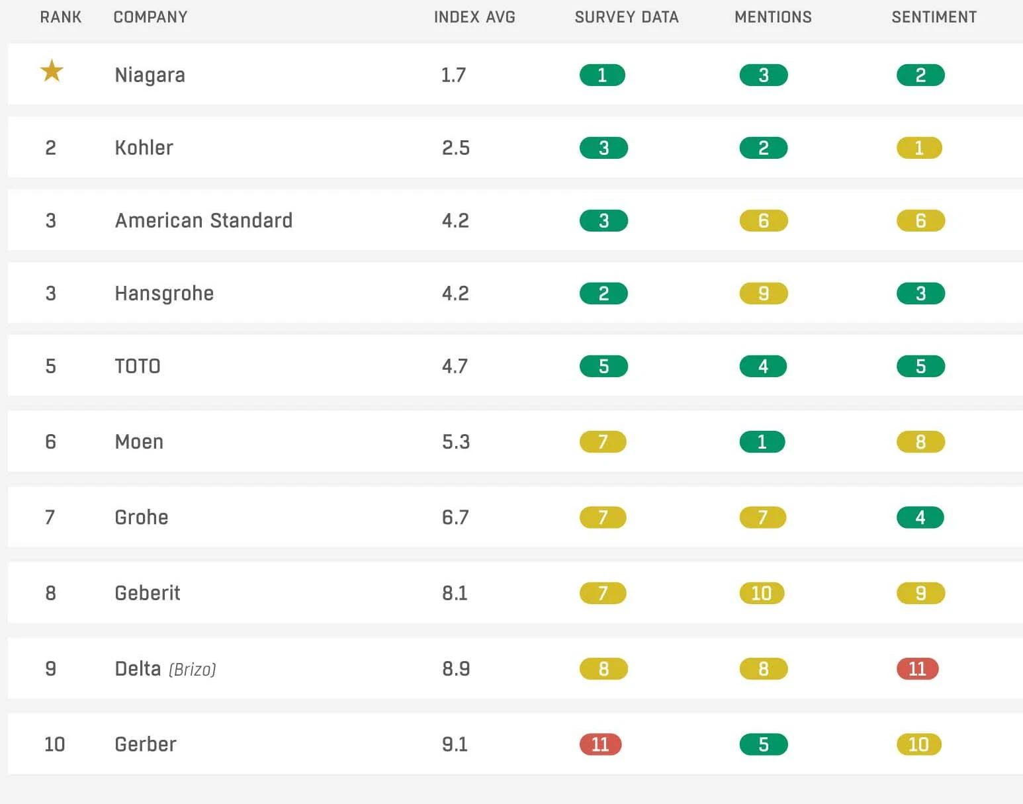The width and height of the screenshot is (1023, 804).
Task: Click TOTO's mentions badge showing 4
Action: coord(763,366)
